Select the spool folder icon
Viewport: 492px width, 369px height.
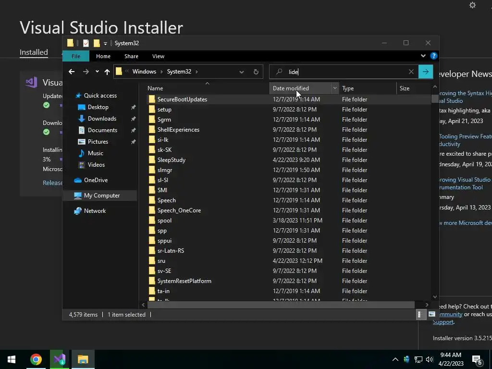point(152,220)
